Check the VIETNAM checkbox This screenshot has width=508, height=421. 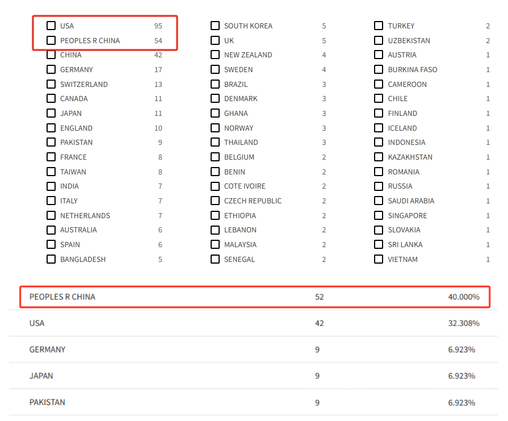(x=379, y=259)
